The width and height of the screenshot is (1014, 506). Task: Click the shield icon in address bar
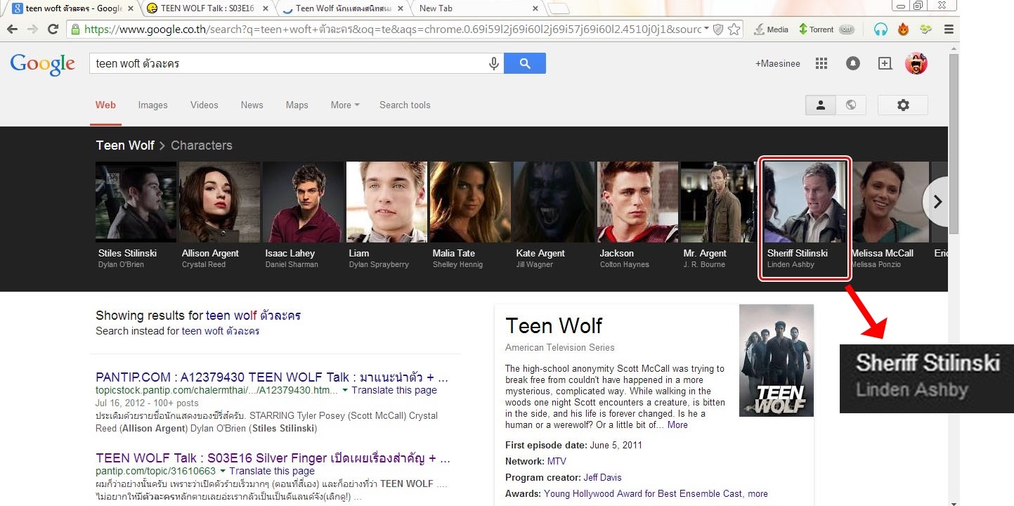(x=717, y=30)
